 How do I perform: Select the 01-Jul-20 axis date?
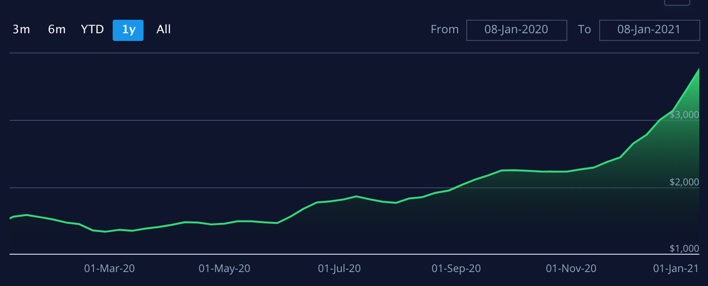pos(339,269)
